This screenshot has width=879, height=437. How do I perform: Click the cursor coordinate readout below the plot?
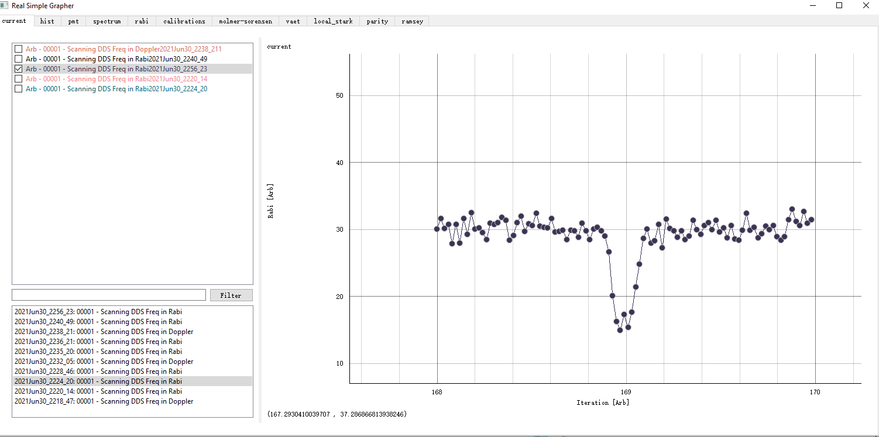[x=337, y=414]
